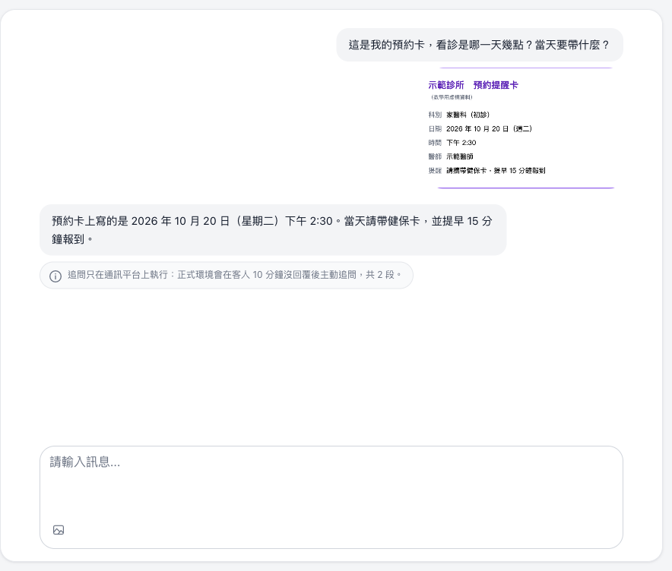Click the 時間 下午 2:30 row on card
The image size is (672, 571).
452,143
